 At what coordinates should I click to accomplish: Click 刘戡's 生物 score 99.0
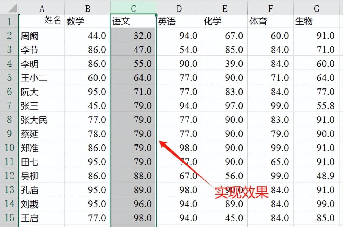point(316,203)
